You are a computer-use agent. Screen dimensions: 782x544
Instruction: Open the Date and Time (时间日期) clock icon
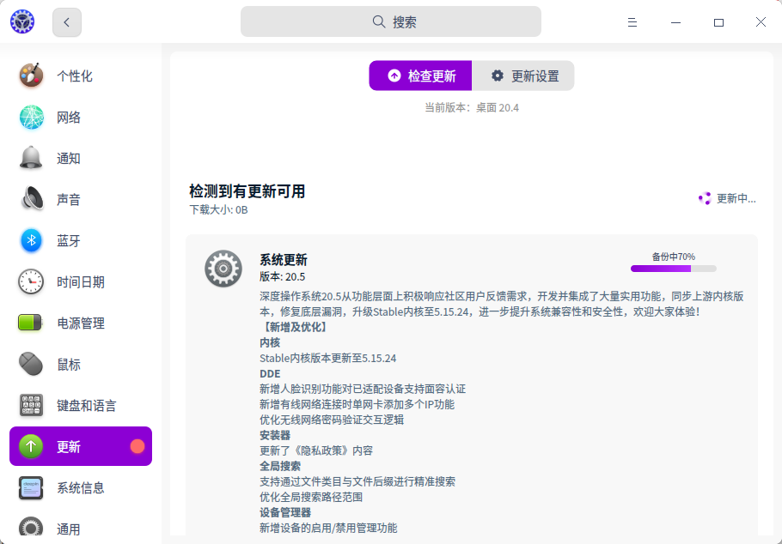point(32,282)
